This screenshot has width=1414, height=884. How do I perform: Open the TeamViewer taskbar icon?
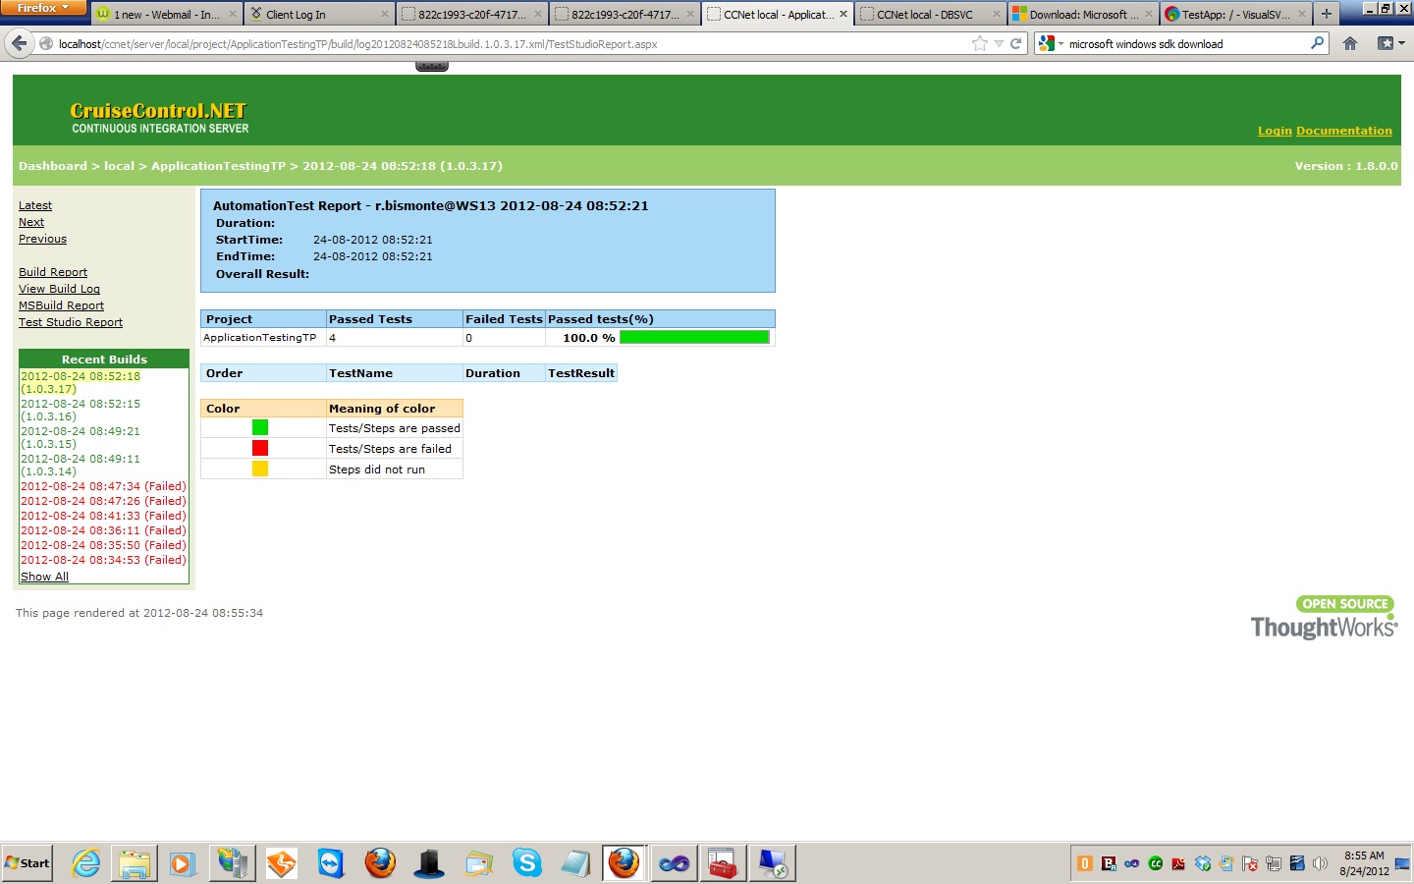(x=331, y=863)
